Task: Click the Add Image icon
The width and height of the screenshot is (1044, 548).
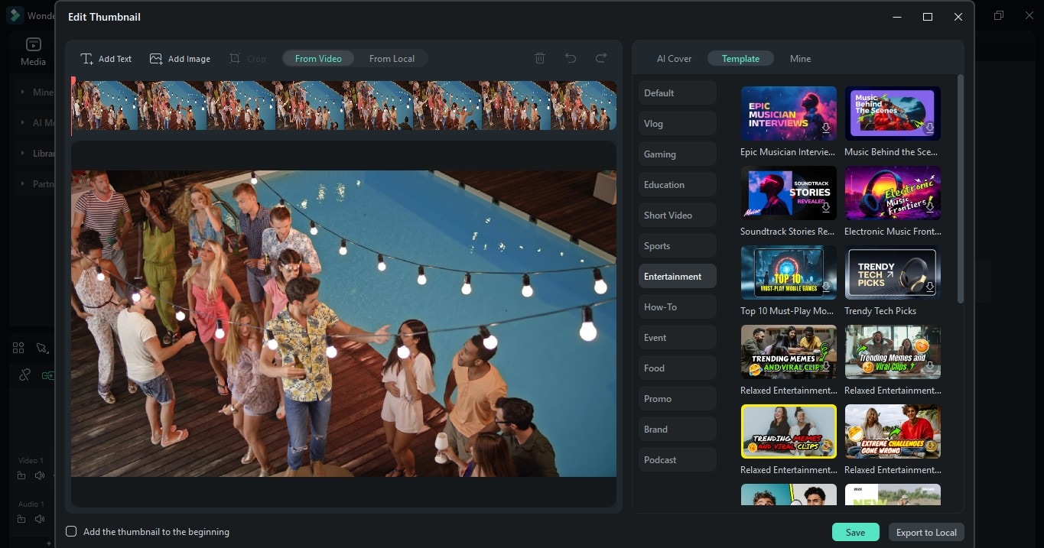Action: (156, 58)
